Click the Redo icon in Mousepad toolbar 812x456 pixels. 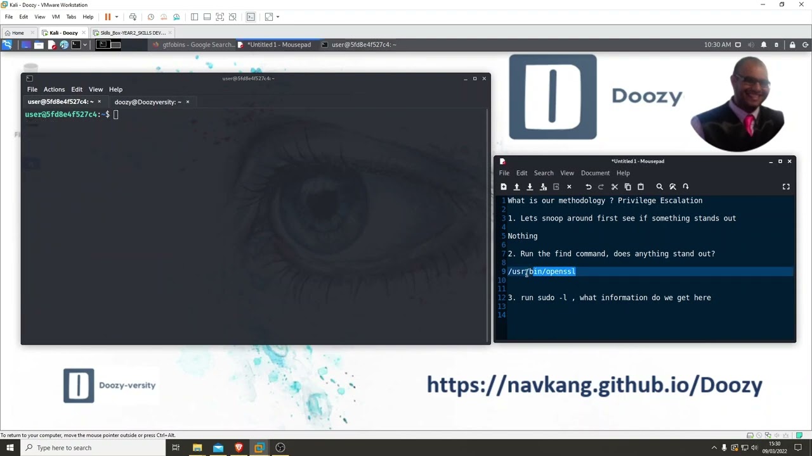pos(601,187)
